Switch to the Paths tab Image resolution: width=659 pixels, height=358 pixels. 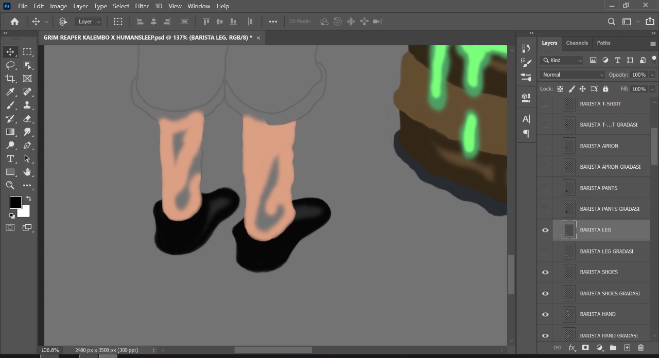(x=603, y=43)
